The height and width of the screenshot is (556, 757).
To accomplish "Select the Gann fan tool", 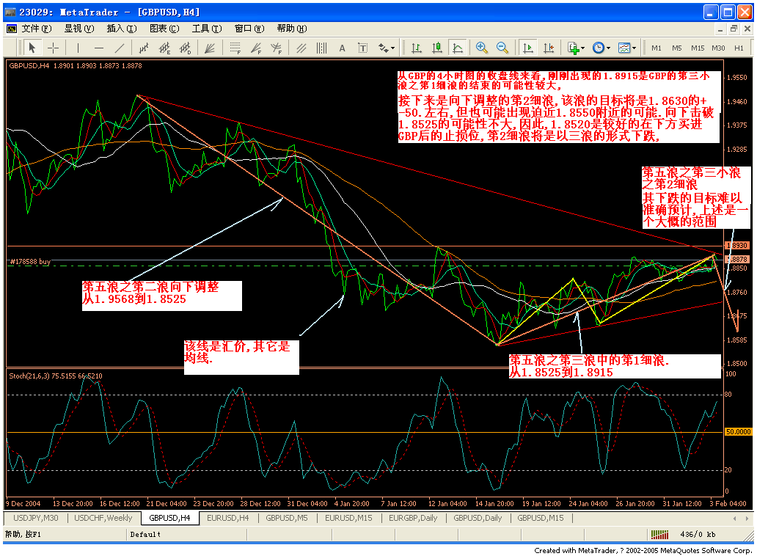I will tap(210, 48).
